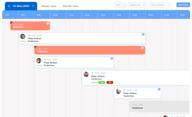Select Peter Wilson name on 9:00 - 14:00 shift

[x=50, y=62]
